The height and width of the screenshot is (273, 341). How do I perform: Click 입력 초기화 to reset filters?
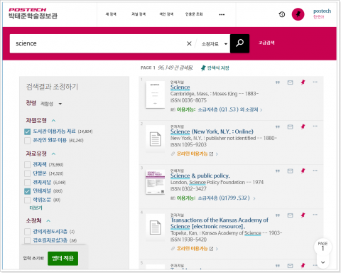click(x=33, y=258)
